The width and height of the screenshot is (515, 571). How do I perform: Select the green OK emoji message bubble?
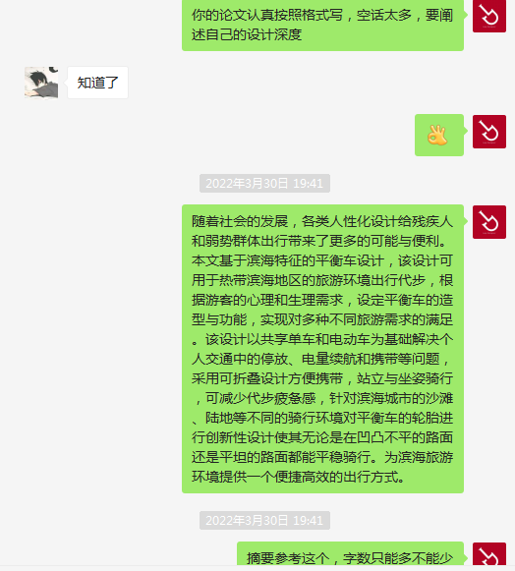(439, 135)
